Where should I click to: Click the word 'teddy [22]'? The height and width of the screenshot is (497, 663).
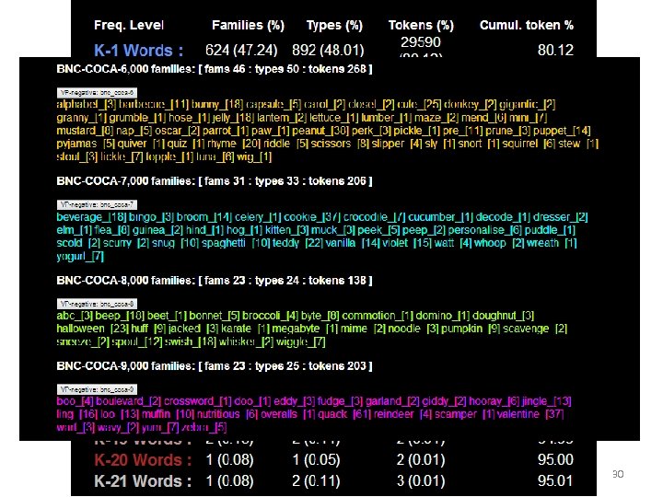click(x=297, y=243)
